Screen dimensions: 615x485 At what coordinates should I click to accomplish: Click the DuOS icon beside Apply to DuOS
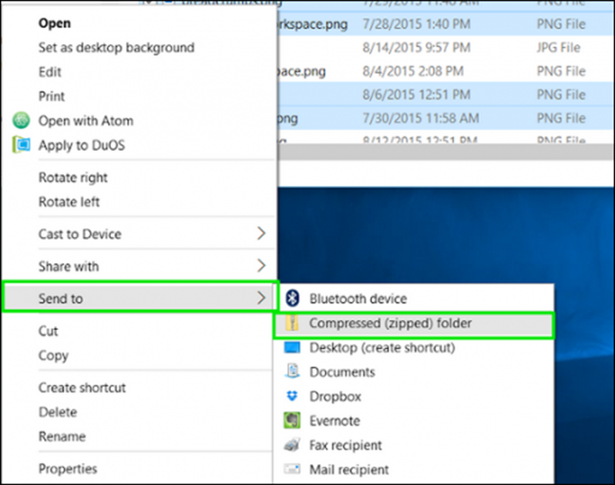22,145
